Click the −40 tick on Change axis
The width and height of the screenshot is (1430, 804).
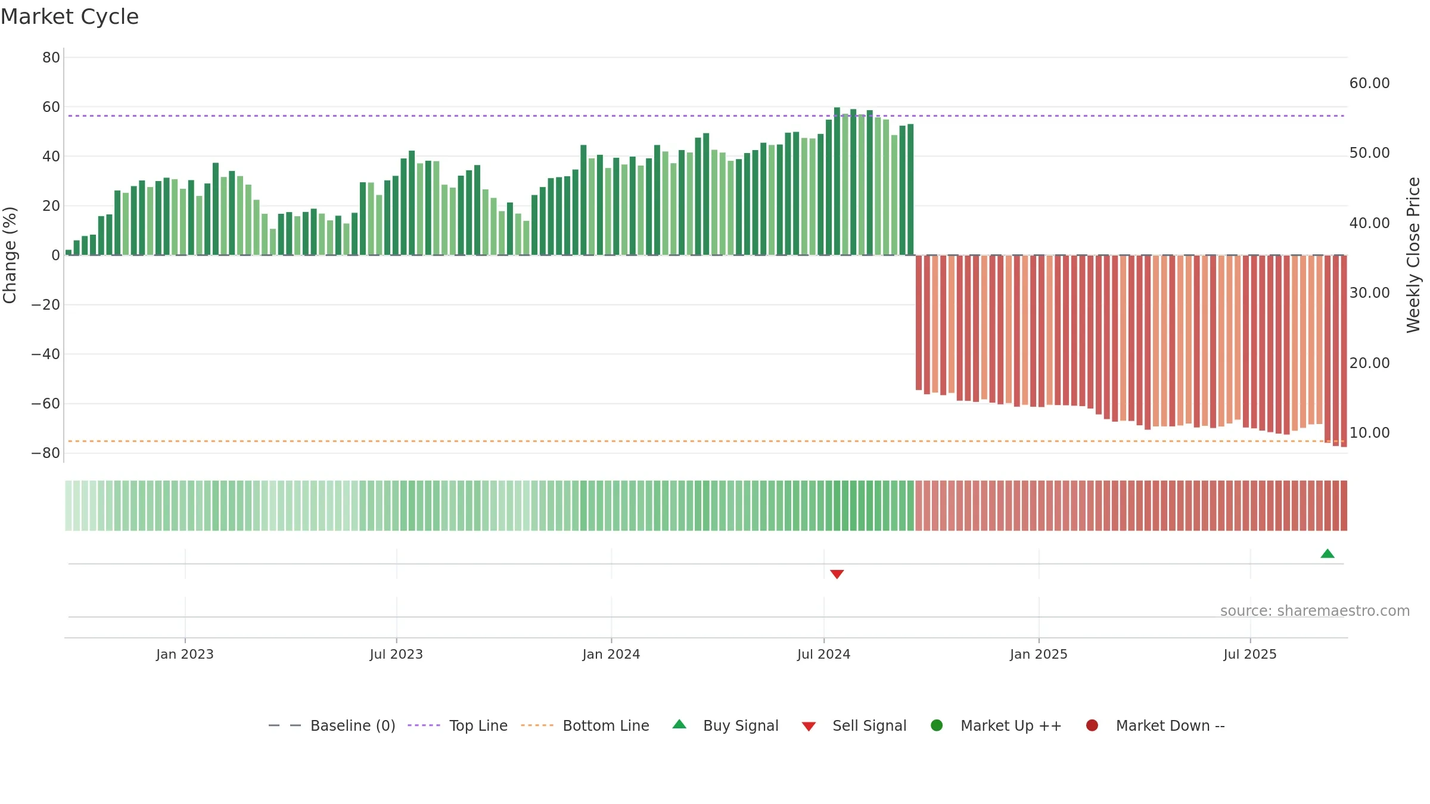click(x=46, y=354)
